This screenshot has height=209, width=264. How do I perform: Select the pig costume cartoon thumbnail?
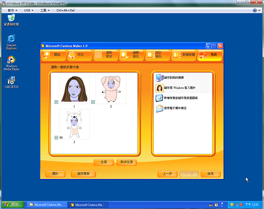tap(111, 89)
